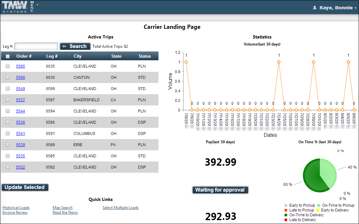Open the TMW Systems logo home
The height and width of the screenshot is (224, 359).
[15, 7]
